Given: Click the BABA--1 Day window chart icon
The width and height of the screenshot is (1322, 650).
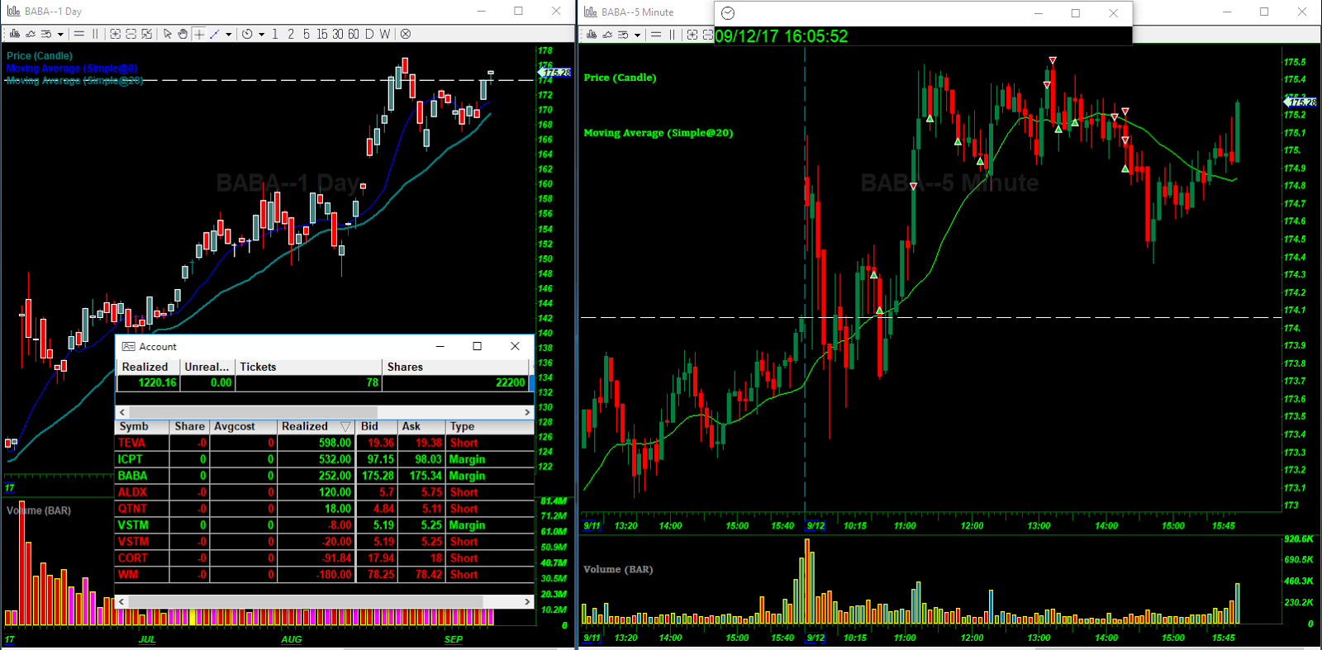Looking at the screenshot, I should click(x=13, y=11).
